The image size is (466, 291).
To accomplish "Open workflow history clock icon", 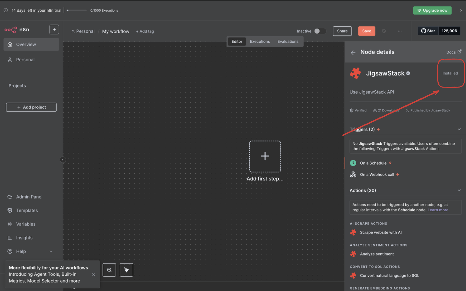I will pyautogui.click(x=384, y=31).
